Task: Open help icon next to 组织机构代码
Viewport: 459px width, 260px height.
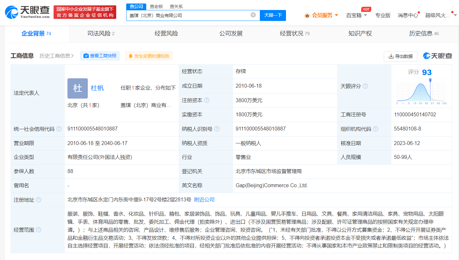Action: pyautogui.click(x=375, y=129)
